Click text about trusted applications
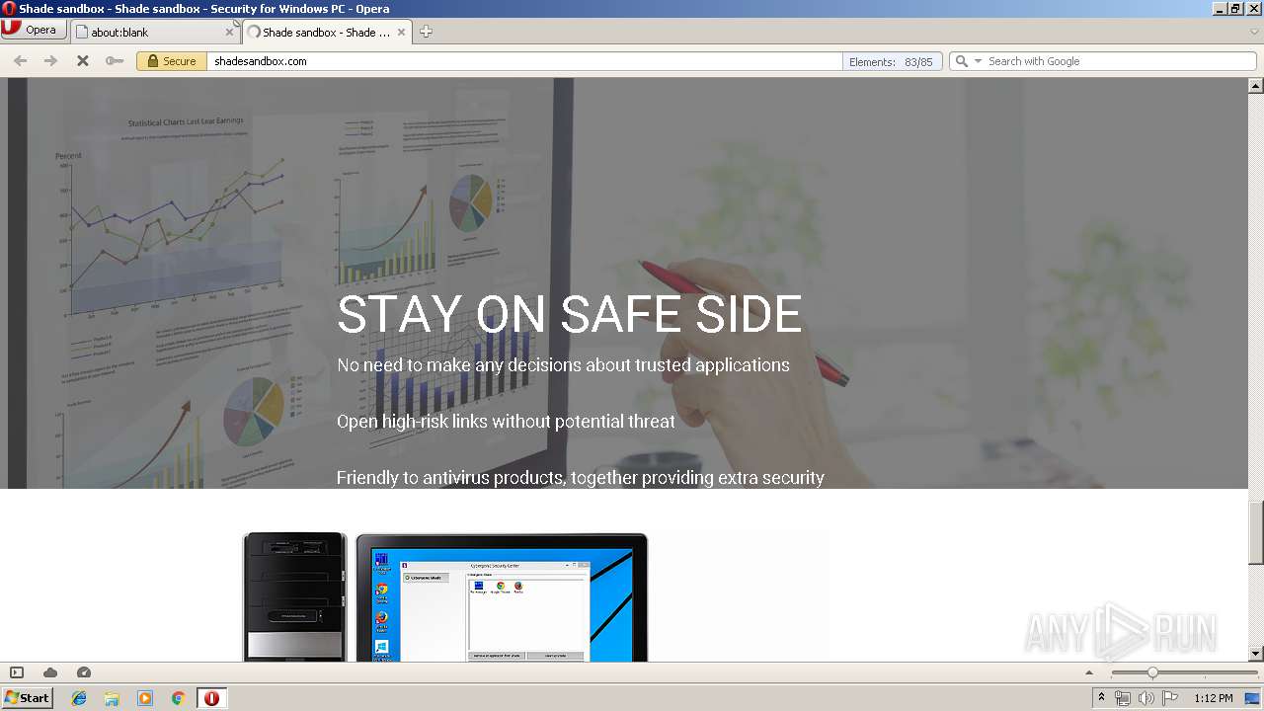 (563, 365)
